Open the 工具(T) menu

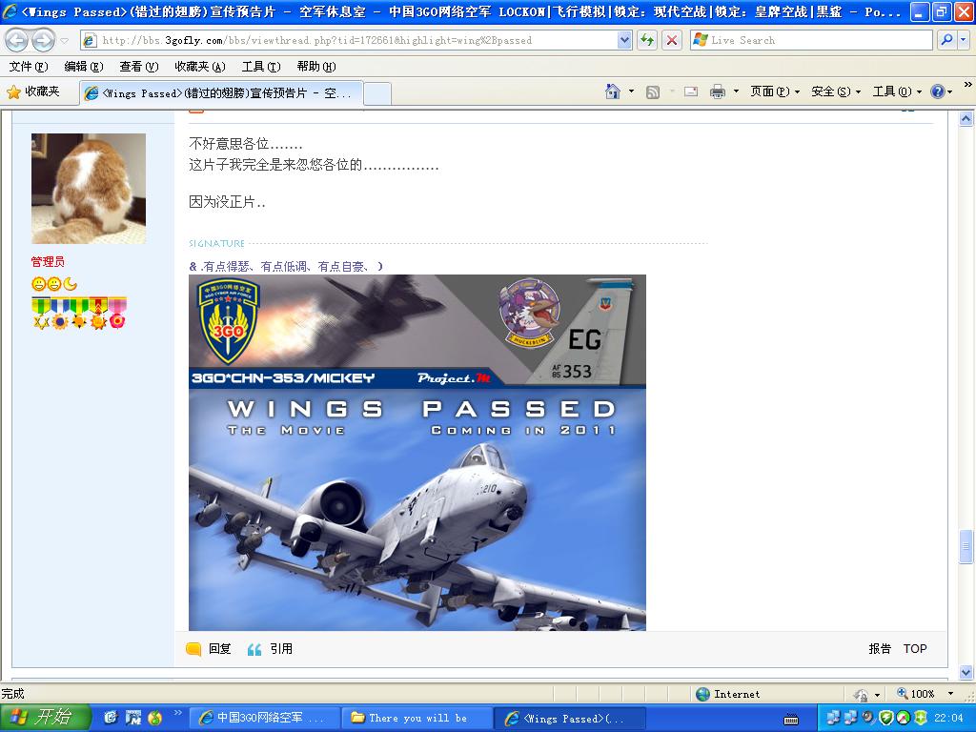261,67
